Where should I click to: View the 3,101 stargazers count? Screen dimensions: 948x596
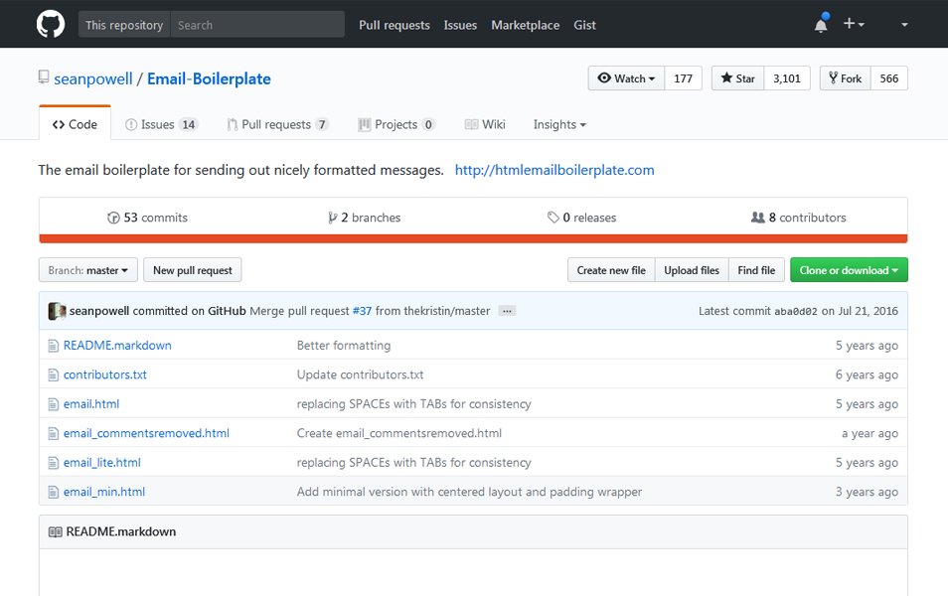[x=787, y=77]
